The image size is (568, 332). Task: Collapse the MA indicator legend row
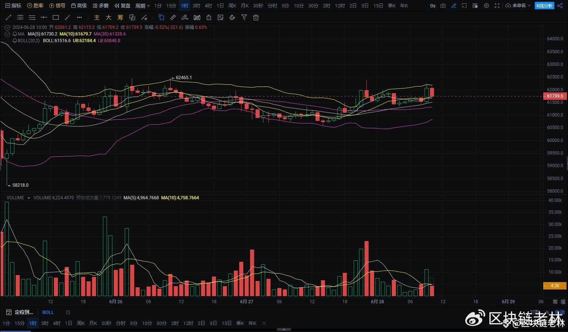[7, 34]
